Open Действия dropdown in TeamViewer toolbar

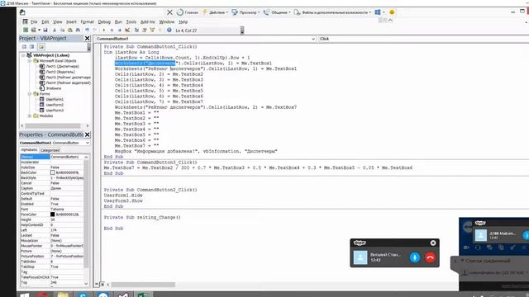[215, 12]
